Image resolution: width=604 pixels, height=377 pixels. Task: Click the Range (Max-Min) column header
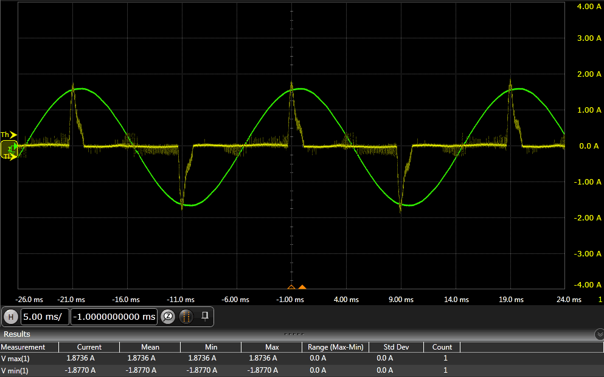[335, 347]
